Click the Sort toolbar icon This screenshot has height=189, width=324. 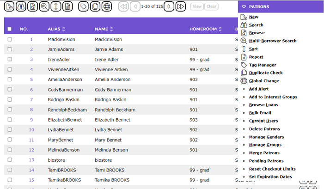point(56,6)
